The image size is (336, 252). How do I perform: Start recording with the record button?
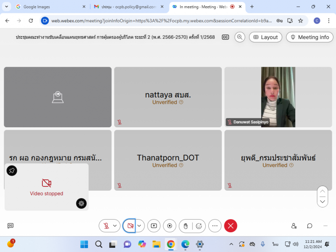pos(170,226)
